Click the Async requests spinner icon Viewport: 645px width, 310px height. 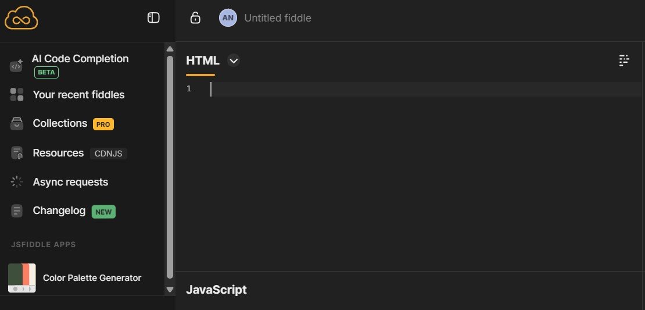point(17,182)
